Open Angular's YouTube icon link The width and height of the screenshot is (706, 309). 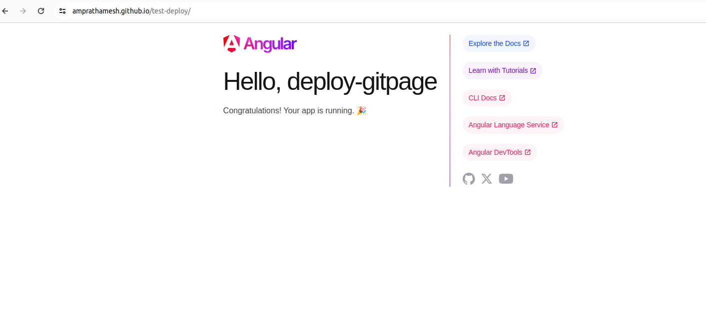[506, 179]
